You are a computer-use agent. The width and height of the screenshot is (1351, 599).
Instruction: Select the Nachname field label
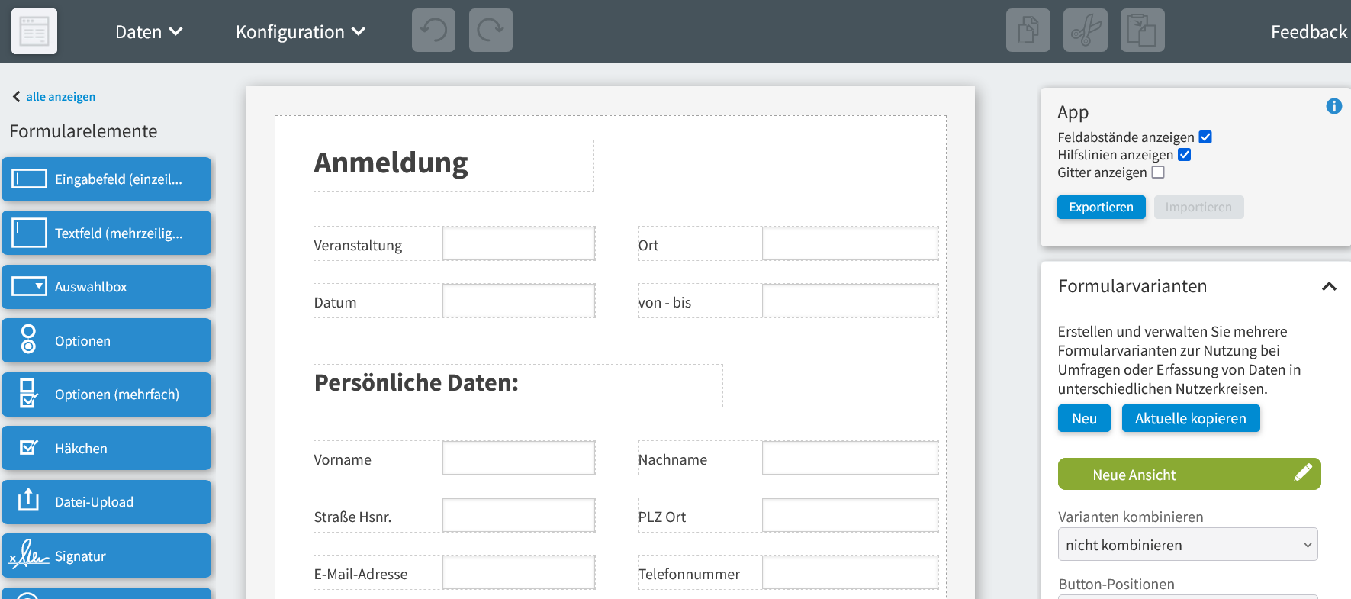pos(673,460)
